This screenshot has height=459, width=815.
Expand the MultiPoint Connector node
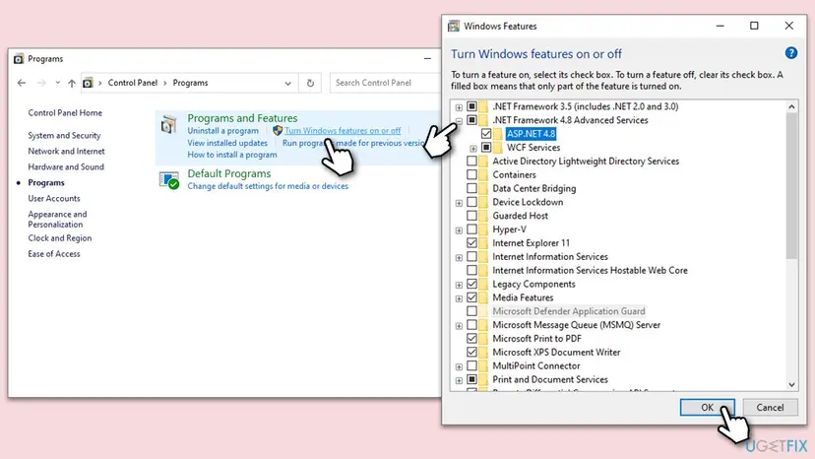(x=459, y=366)
